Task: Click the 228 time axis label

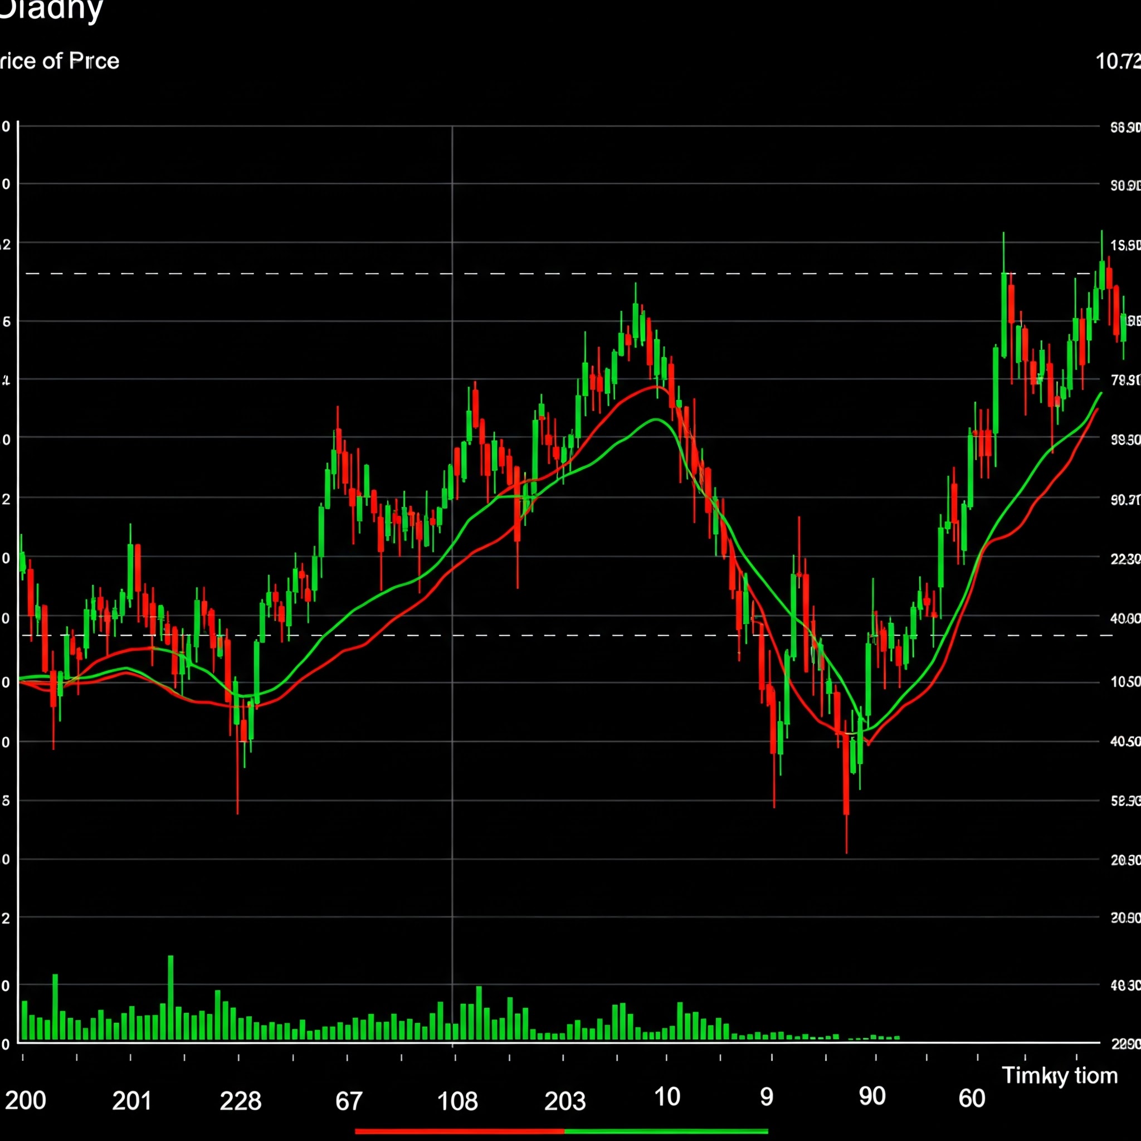Action: [240, 1101]
